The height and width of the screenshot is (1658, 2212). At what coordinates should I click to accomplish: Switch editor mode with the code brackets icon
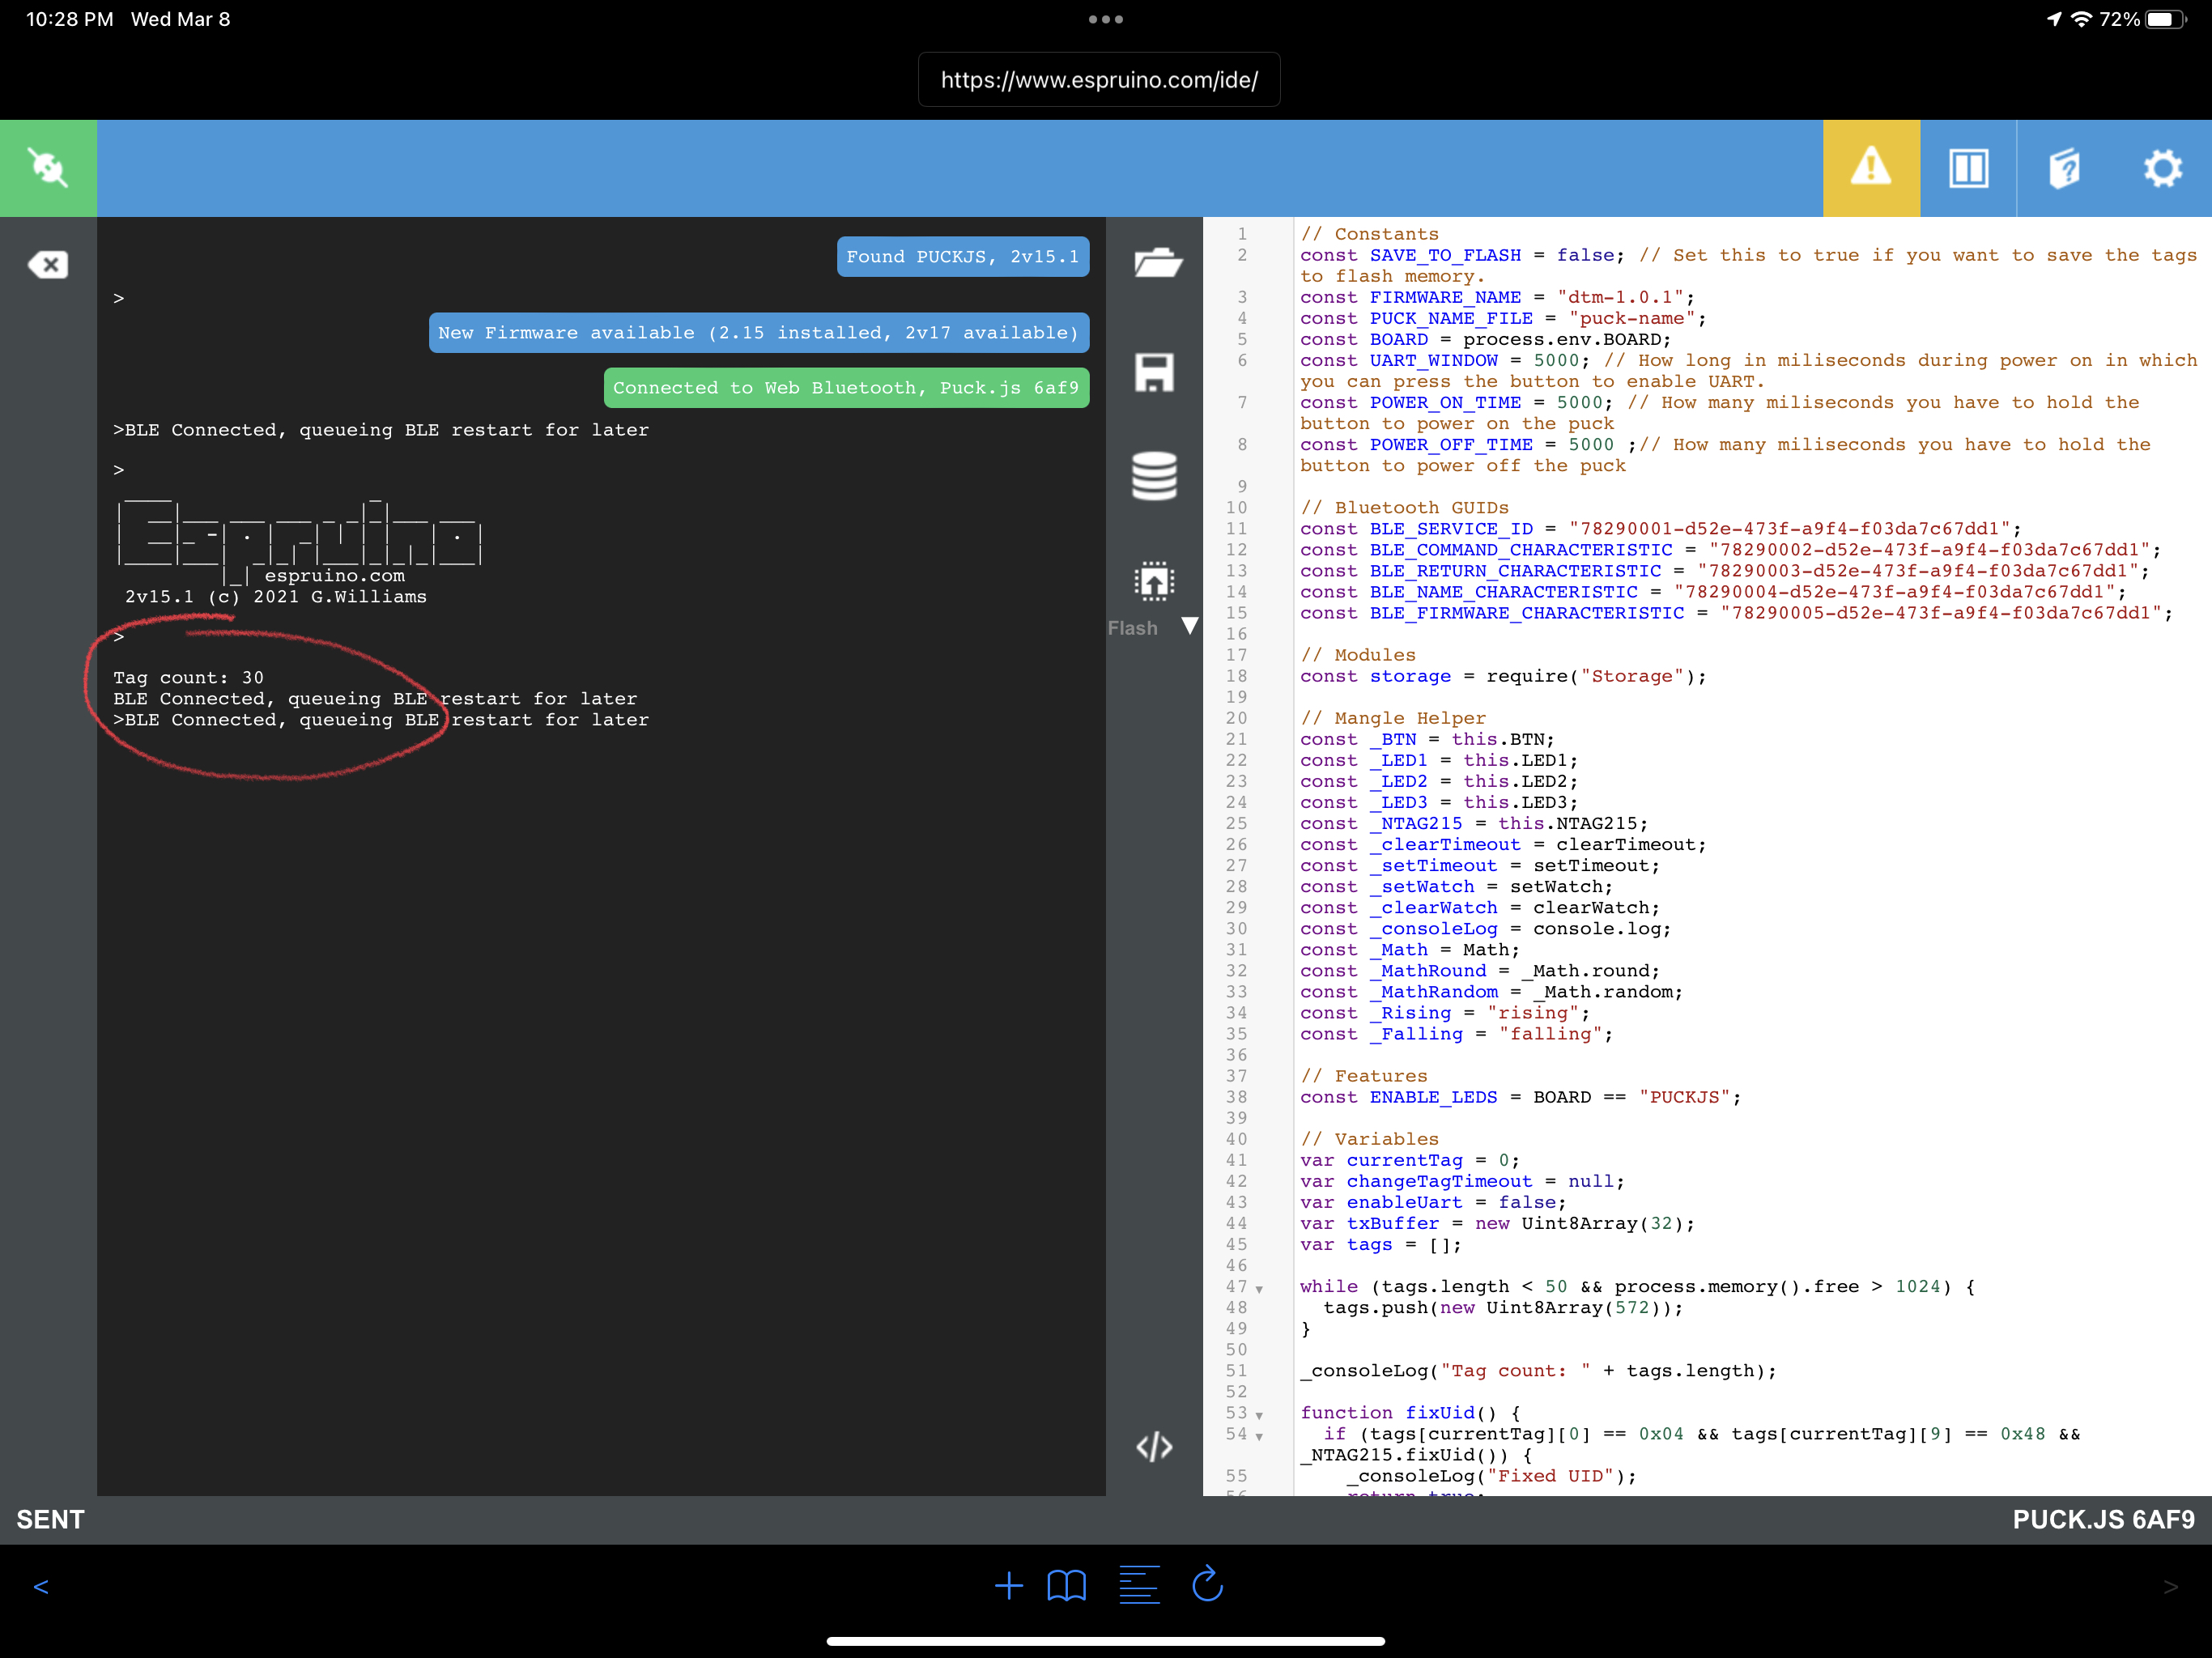pos(1154,1446)
